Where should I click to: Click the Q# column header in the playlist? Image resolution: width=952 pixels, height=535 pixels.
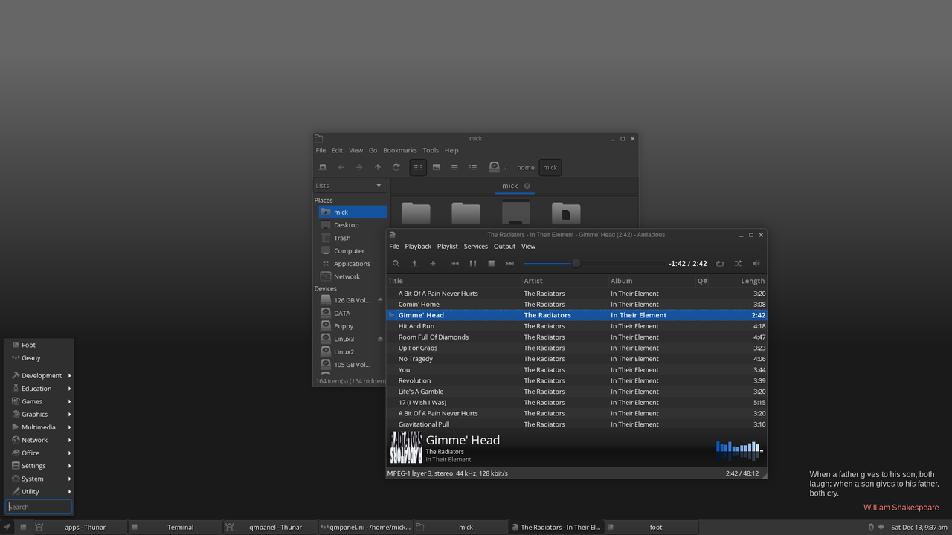(x=703, y=281)
